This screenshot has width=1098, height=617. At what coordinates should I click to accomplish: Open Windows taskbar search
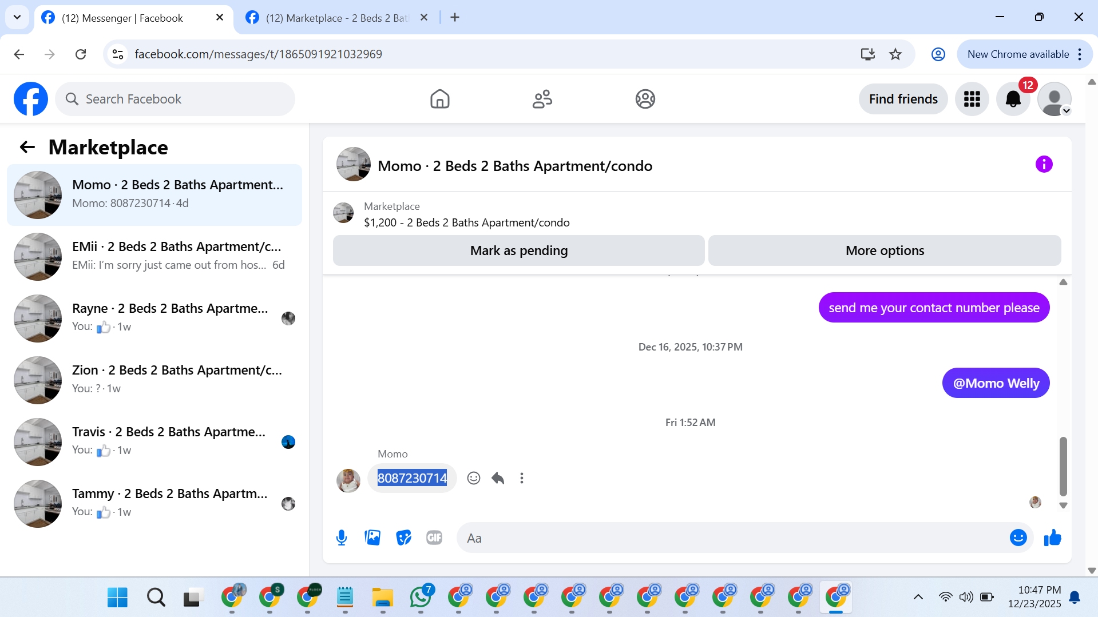coord(156,598)
